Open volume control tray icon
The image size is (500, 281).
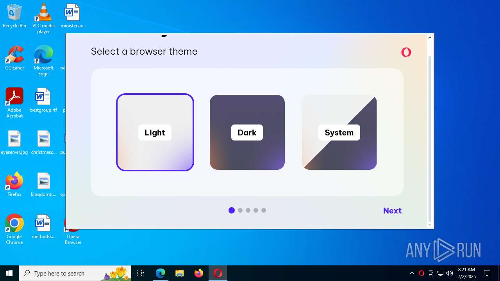(x=450, y=273)
